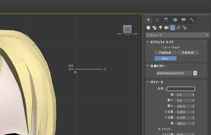Select the Shapes category icon
This screenshot has height=135, width=211.
click(x=154, y=28)
